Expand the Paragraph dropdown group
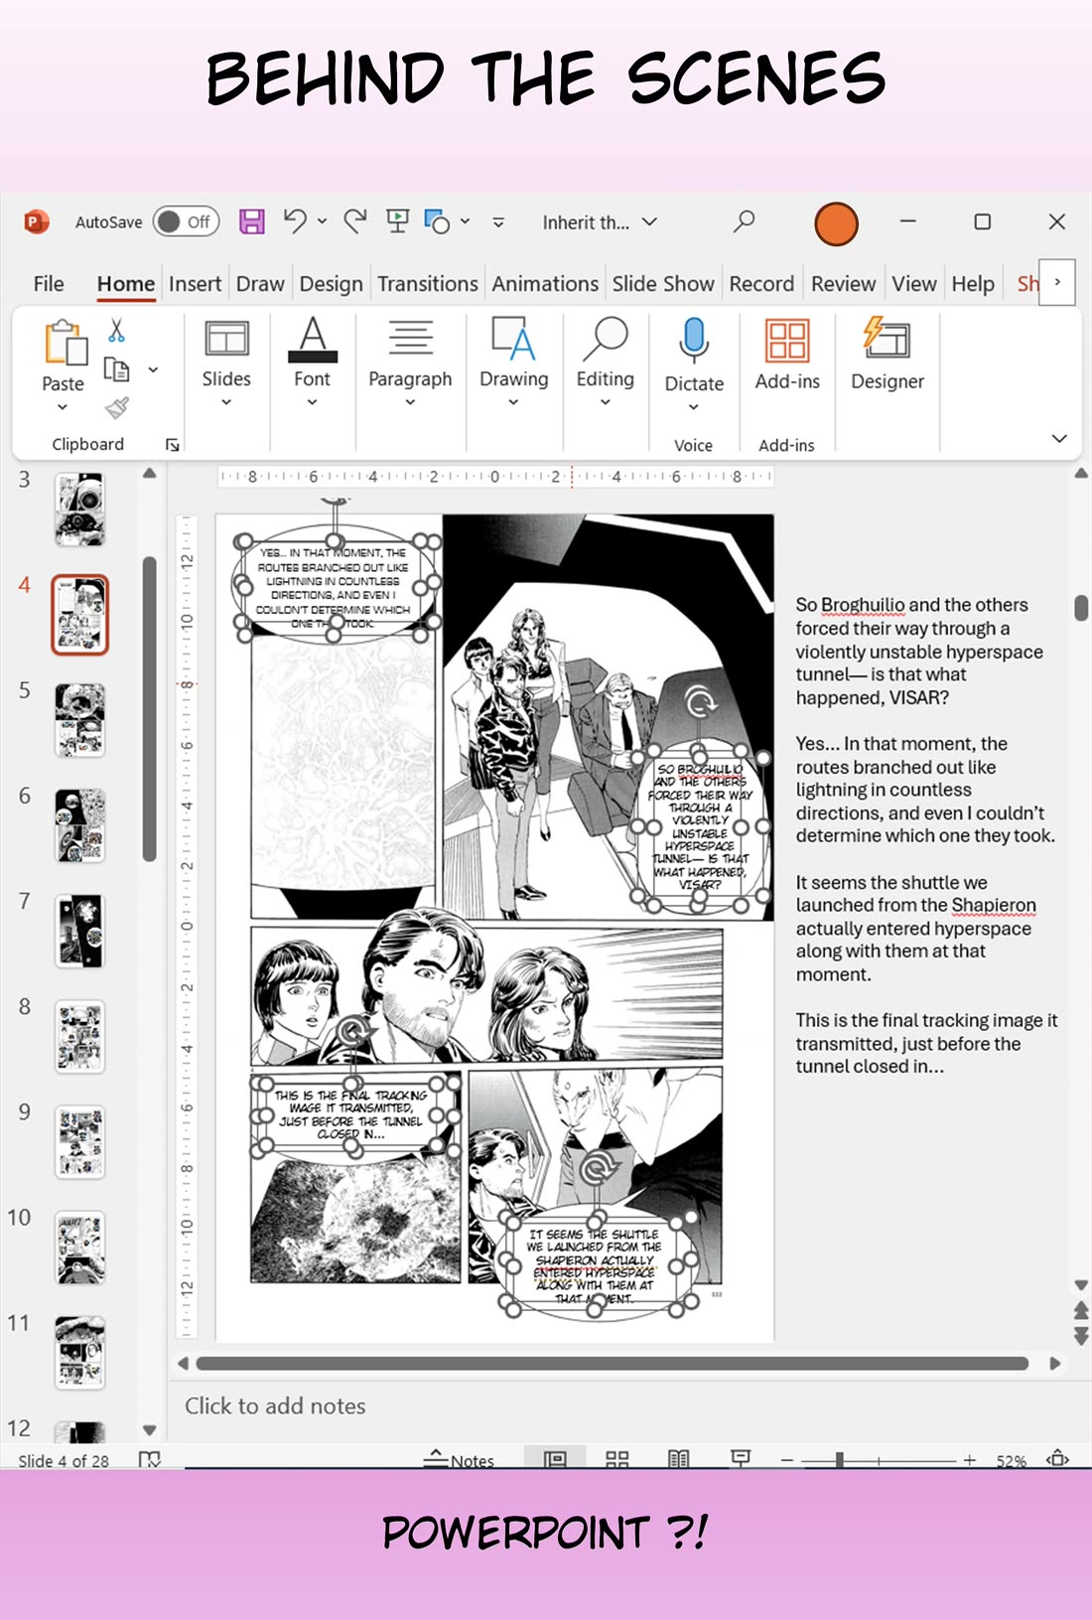 [410, 363]
